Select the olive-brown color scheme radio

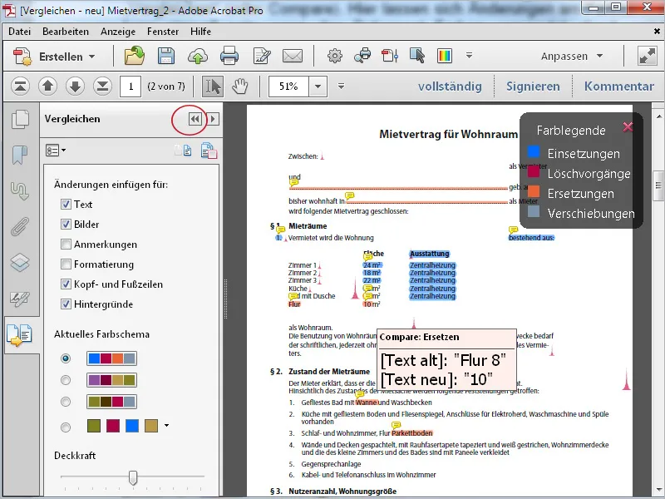[66, 402]
